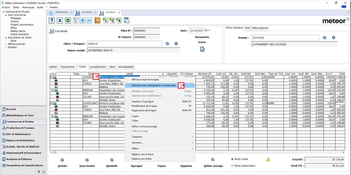Click the add A toolbar icon
Screen dimensions: 351x175
[119, 20]
